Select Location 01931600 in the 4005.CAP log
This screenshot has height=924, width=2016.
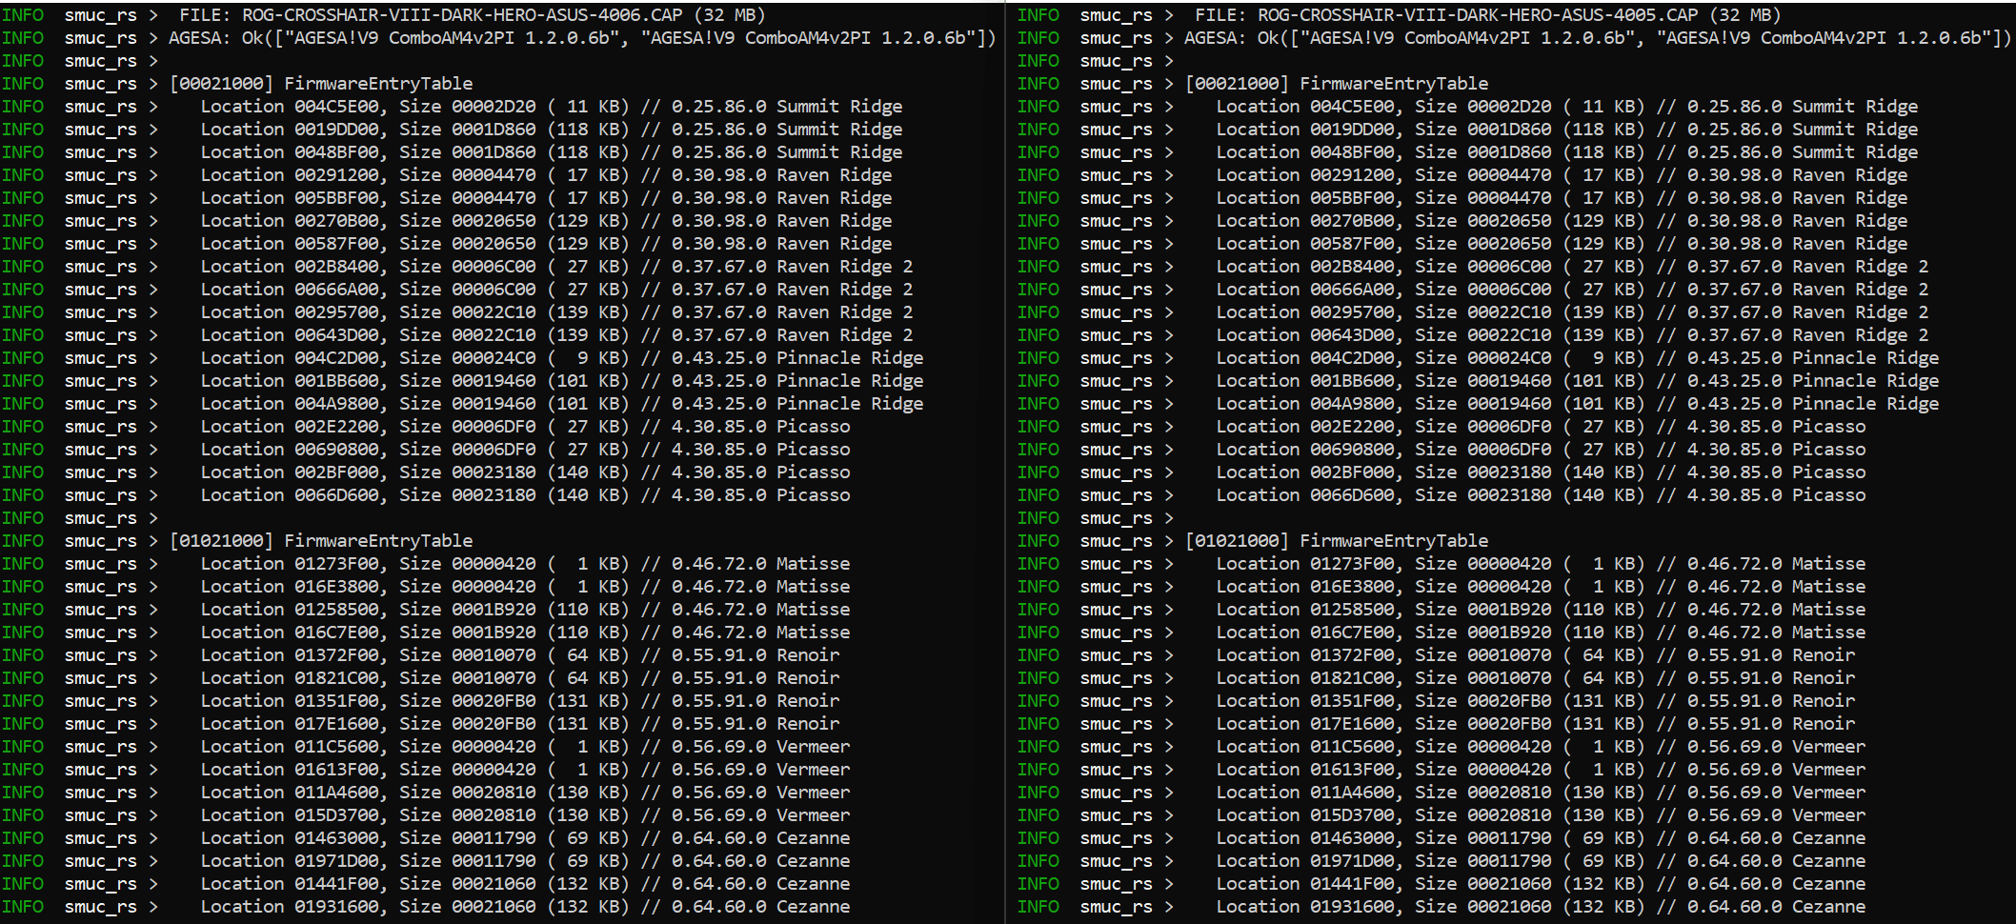[x=1305, y=907]
